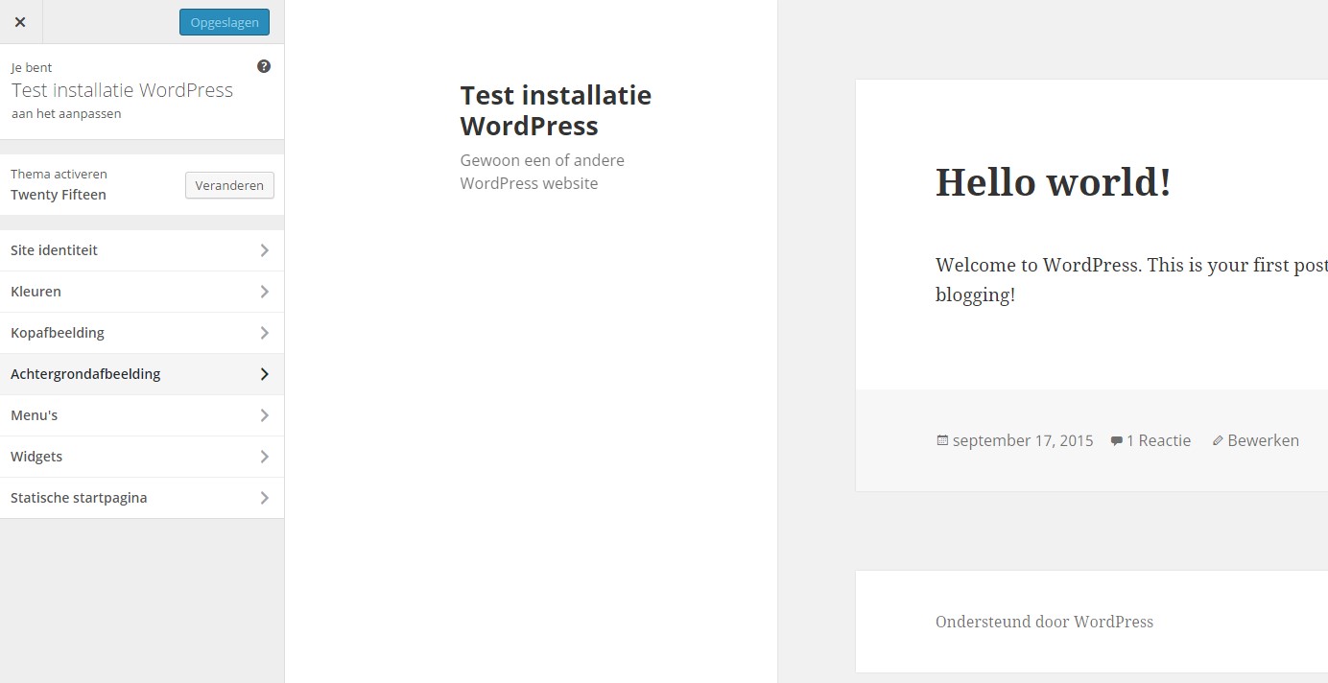Close the Customizer with the X icon
This screenshot has height=683, width=1328.
pos(20,21)
